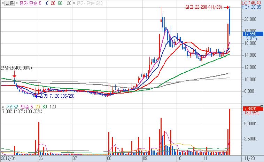
Task: Click the 2017/04 date axis label
Action: (x=9, y=158)
